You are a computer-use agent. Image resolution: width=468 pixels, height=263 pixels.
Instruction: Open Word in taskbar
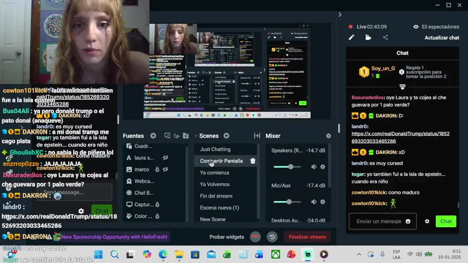(x=259, y=254)
